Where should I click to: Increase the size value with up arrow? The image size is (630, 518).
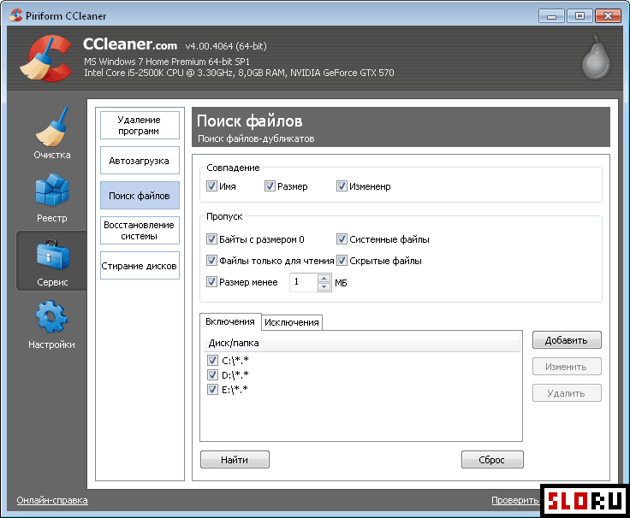[324, 278]
